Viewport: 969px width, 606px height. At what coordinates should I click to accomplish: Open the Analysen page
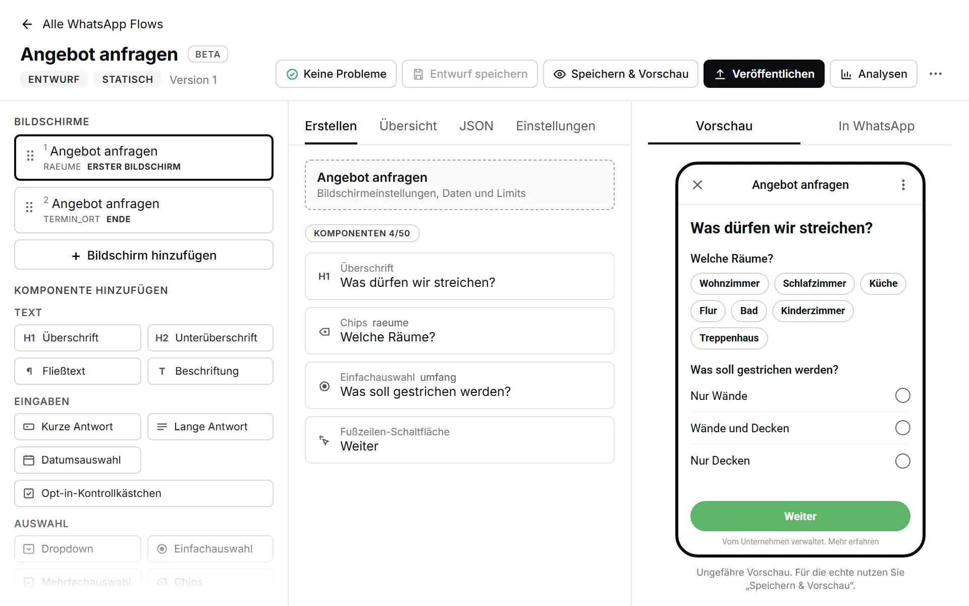coord(874,74)
